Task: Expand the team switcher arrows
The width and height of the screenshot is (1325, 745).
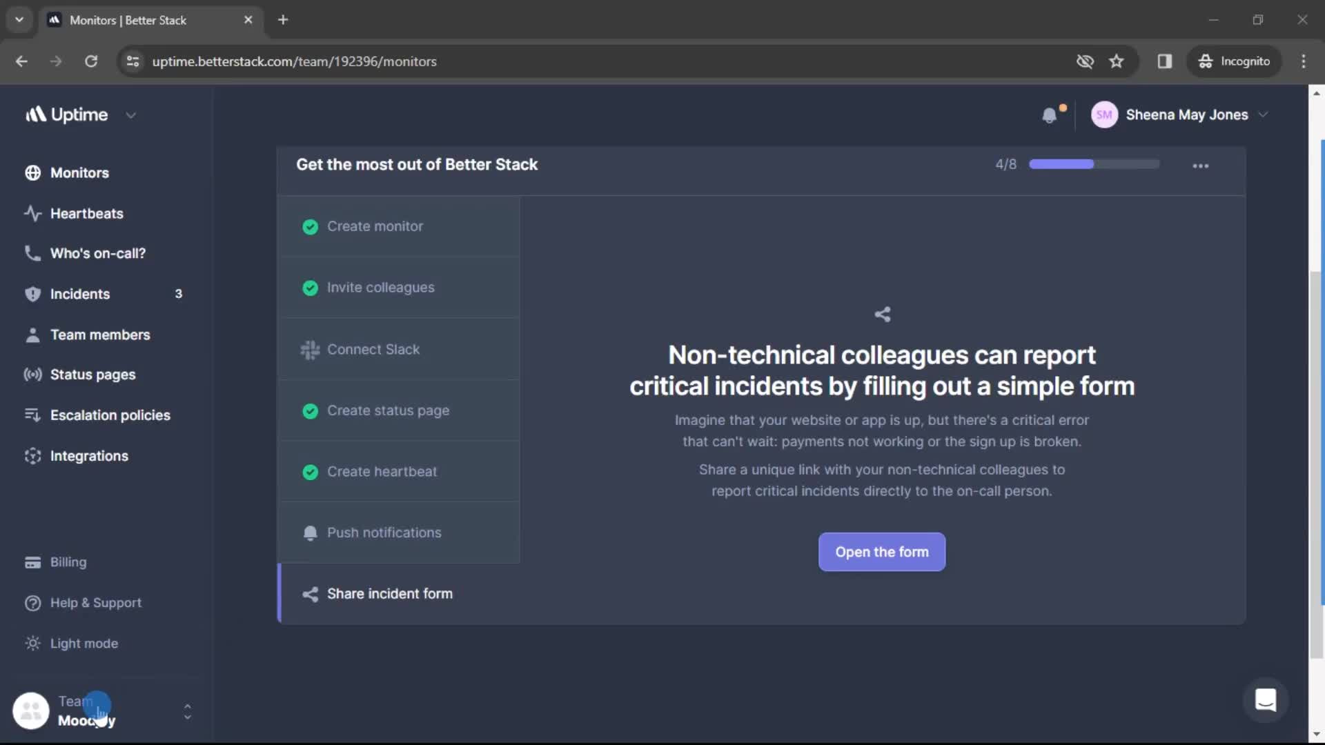Action: coord(187,711)
